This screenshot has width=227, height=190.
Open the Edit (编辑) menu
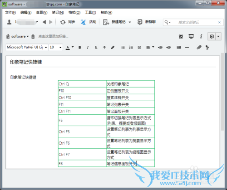[x=26, y=13]
